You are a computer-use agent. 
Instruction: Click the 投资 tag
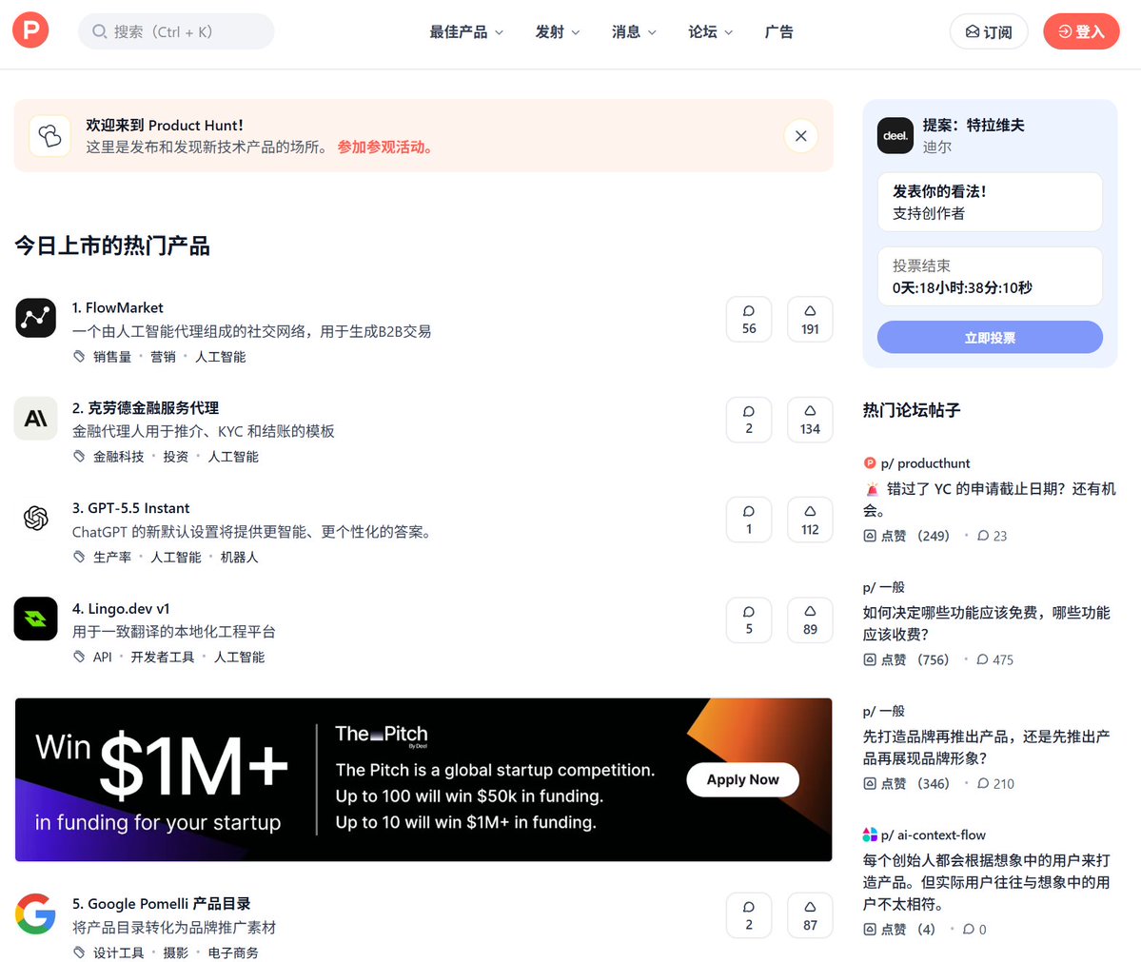175,456
